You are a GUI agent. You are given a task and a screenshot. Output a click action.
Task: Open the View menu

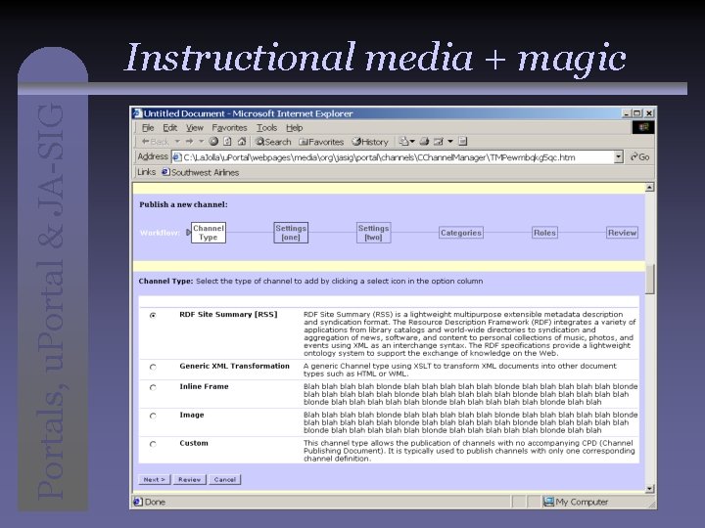point(195,128)
